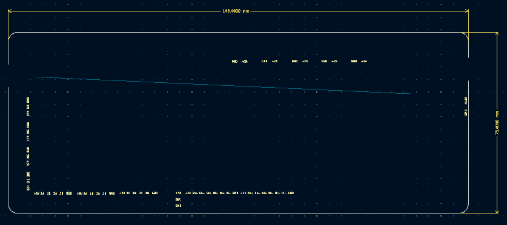Select the leftmost GND label in top row
Viewport: 507px width, 225px height.
tap(235, 61)
